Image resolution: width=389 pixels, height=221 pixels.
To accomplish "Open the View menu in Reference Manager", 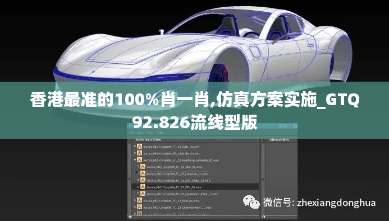I will pyautogui.click(x=150, y=133).
